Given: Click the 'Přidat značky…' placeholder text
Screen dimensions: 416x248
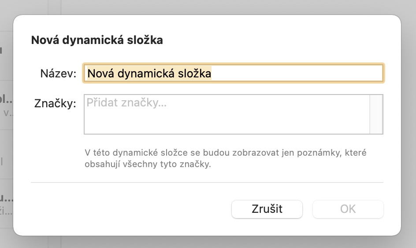Looking at the screenshot, I should [127, 103].
